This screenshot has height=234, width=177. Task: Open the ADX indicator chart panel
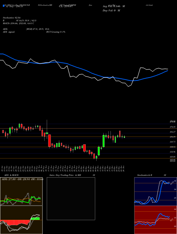[21, 191]
